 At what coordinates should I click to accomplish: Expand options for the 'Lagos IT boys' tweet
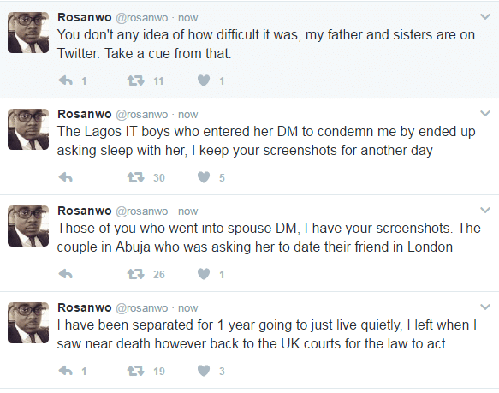click(x=485, y=113)
